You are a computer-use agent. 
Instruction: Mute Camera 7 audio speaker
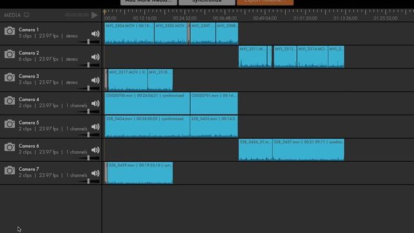(95, 173)
